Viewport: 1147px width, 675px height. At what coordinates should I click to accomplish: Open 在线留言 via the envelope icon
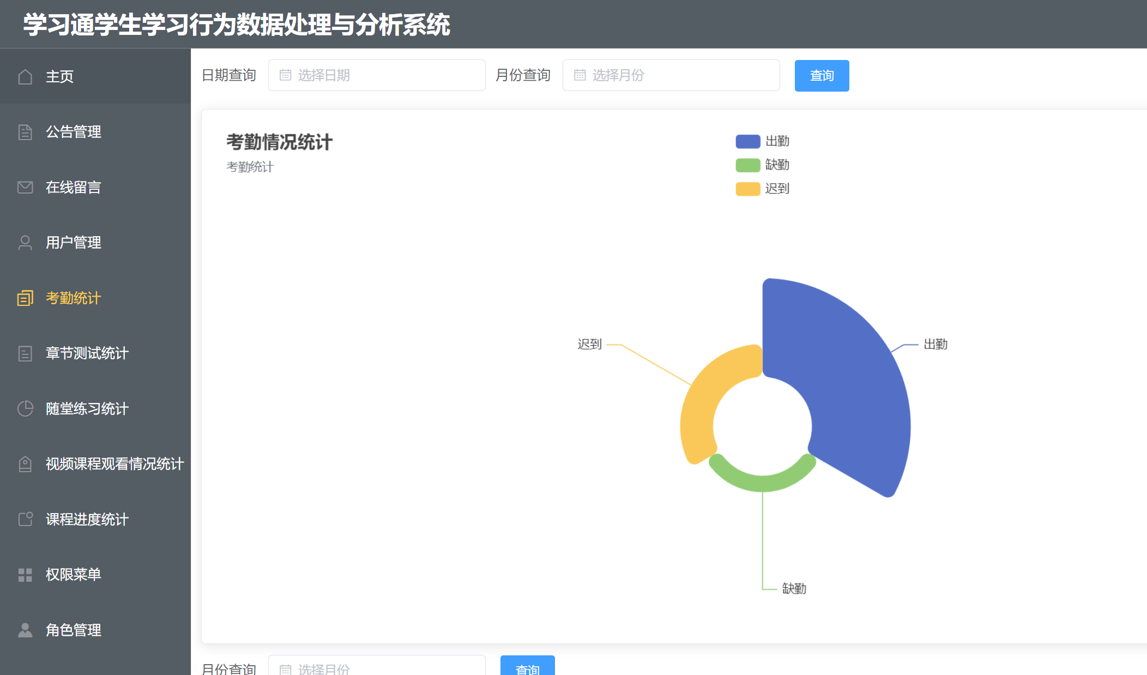click(x=25, y=187)
